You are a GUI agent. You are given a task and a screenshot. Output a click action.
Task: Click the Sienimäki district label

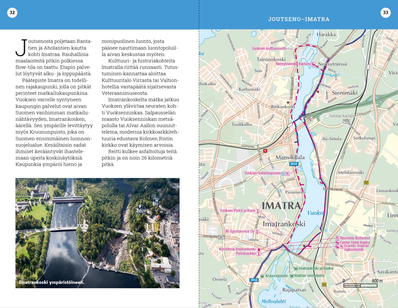(x=345, y=93)
